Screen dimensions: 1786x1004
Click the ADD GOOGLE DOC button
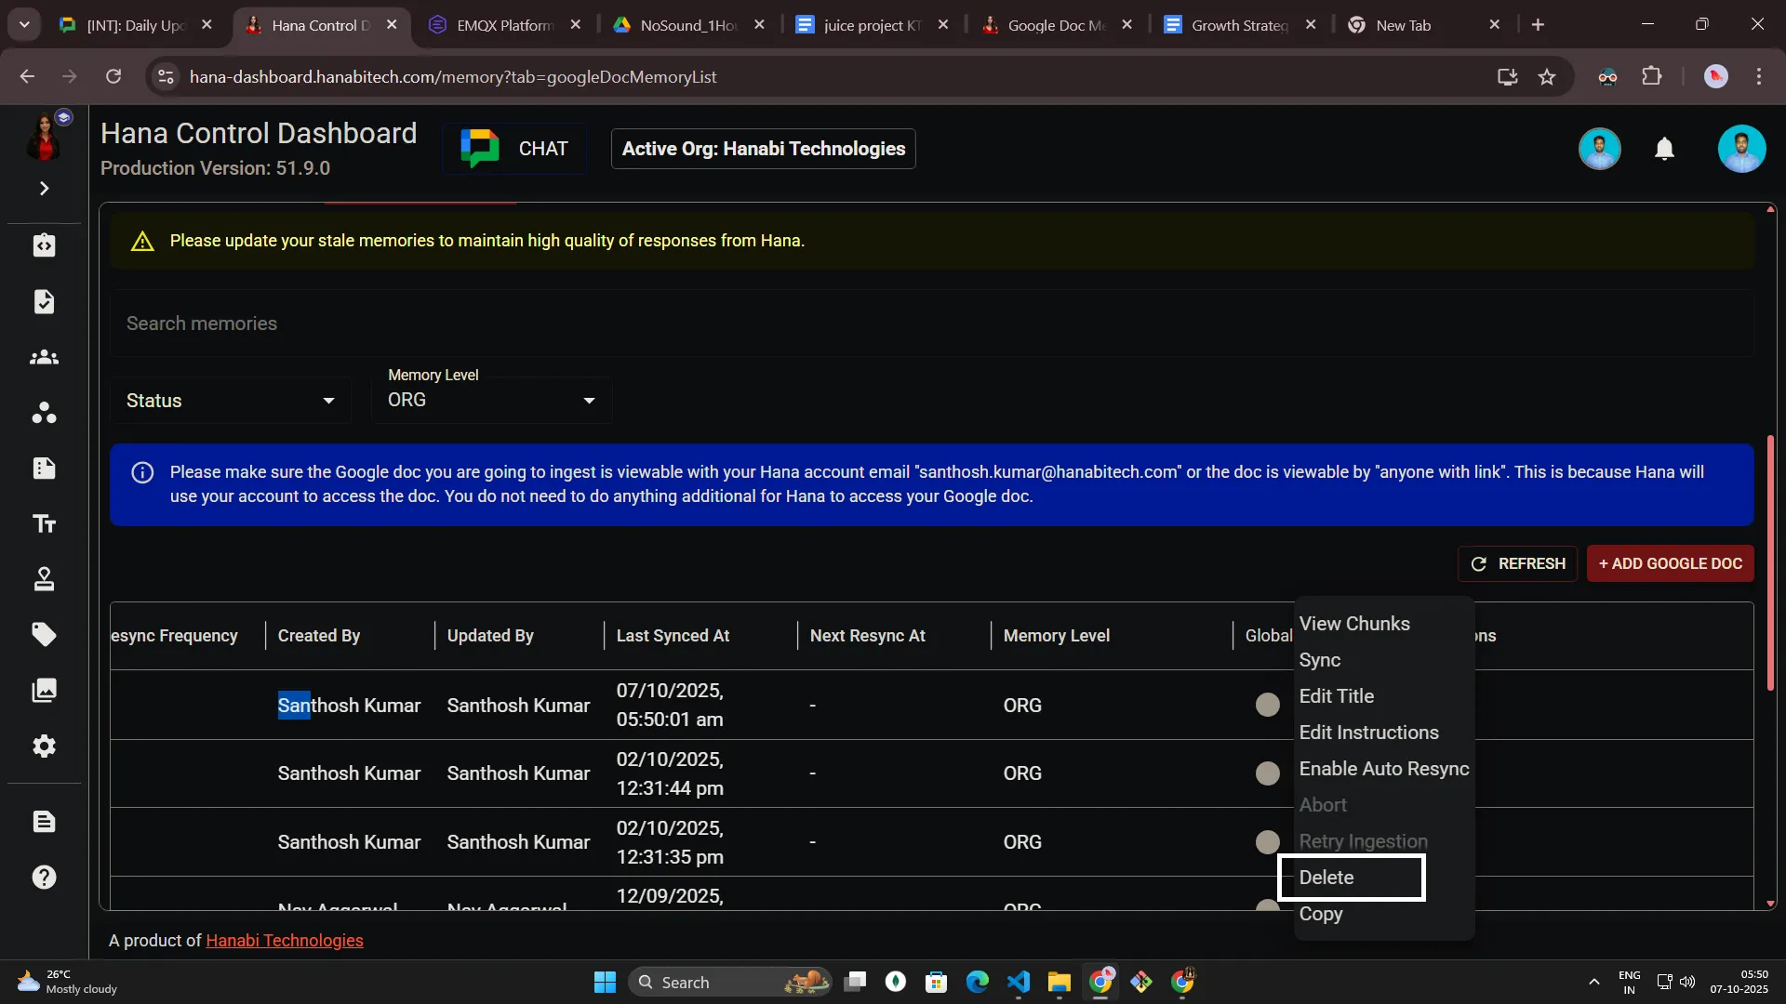(1669, 563)
